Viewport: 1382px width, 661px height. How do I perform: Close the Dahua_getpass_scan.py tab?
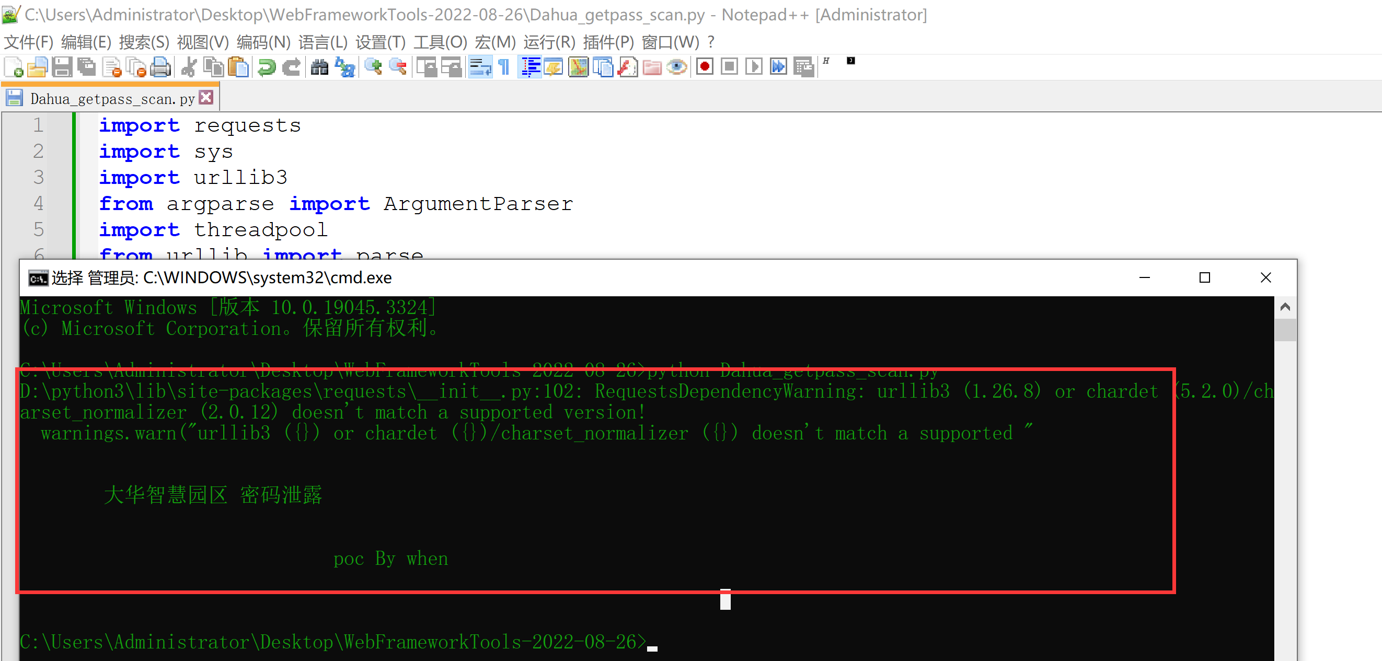point(205,98)
